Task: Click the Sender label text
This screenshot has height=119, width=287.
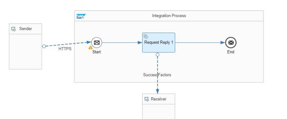Action: click(x=25, y=29)
